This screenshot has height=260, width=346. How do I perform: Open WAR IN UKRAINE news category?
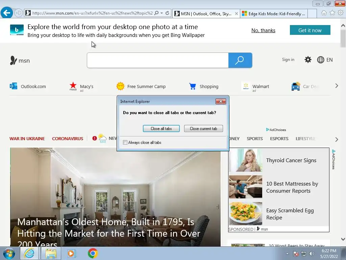[x=27, y=138]
